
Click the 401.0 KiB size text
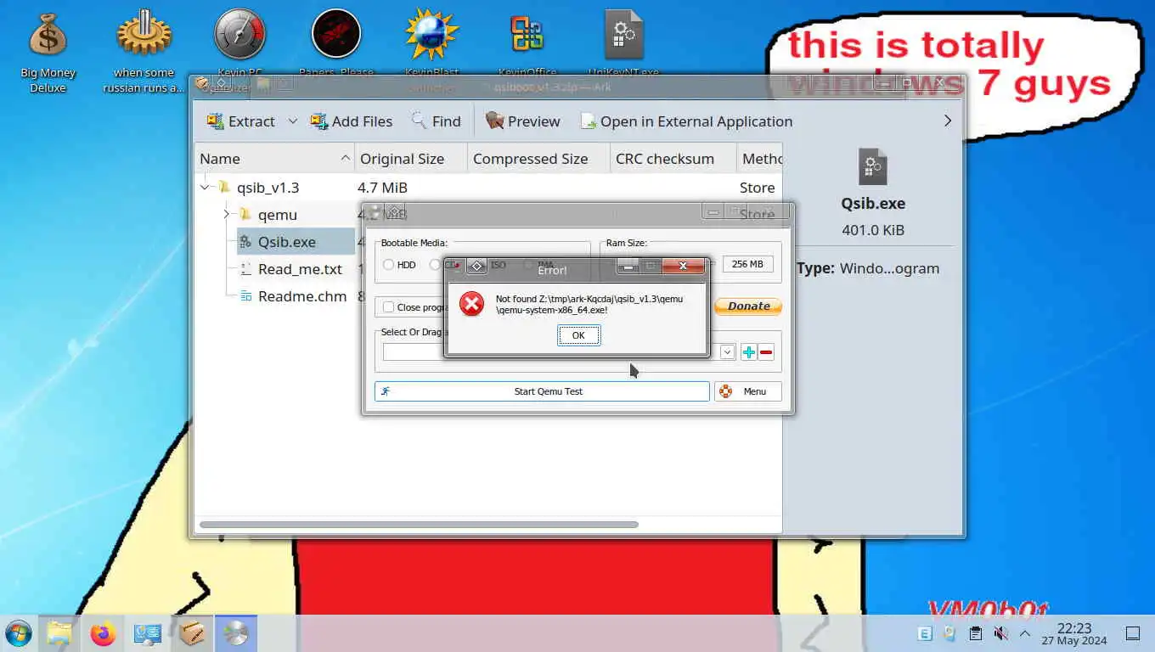click(873, 230)
